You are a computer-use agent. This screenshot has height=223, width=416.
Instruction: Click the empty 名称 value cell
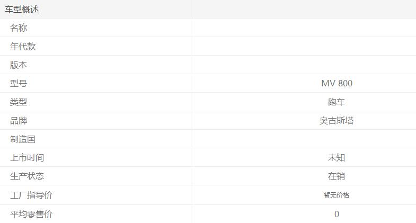(x=303, y=28)
